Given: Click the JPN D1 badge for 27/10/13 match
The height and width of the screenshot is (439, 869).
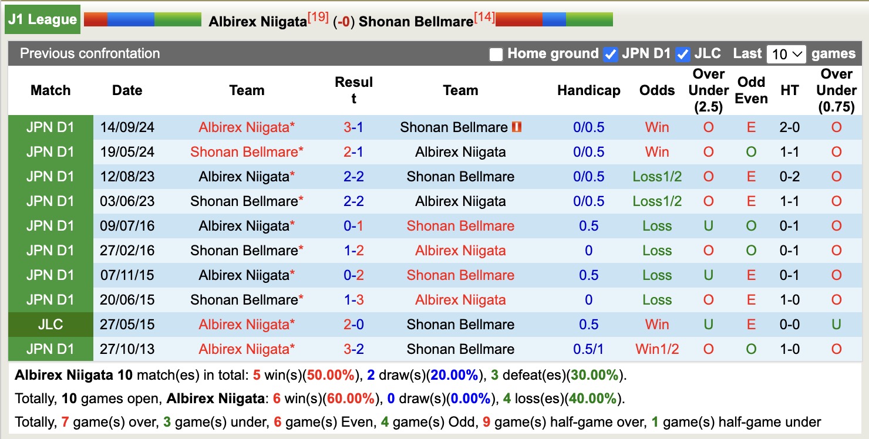Looking at the screenshot, I should click(50, 349).
